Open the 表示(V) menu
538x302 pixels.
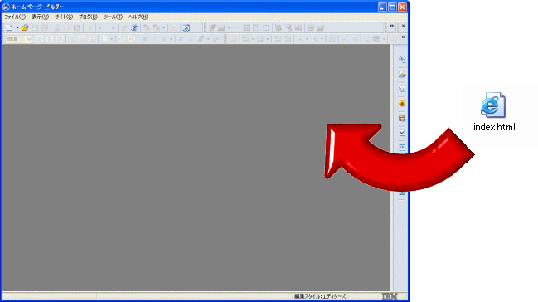click(x=40, y=17)
